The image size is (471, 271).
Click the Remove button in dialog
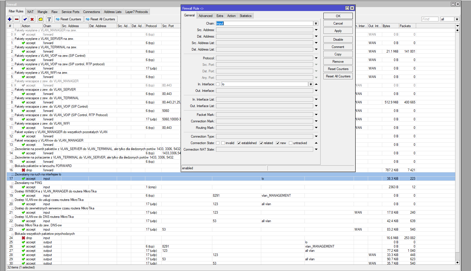coord(338,62)
